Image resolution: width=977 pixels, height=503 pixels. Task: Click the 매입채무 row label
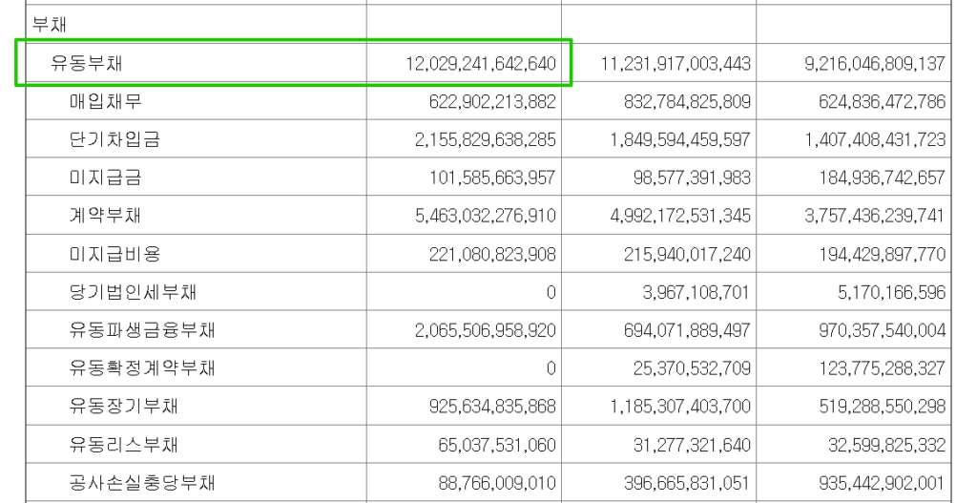click(x=105, y=101)
